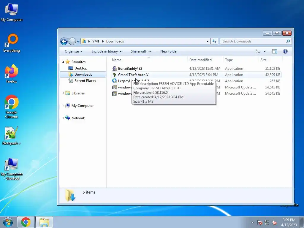Minimize the Downloads Explorer window
Screen dimensions: 304x228
pos(267,33)
